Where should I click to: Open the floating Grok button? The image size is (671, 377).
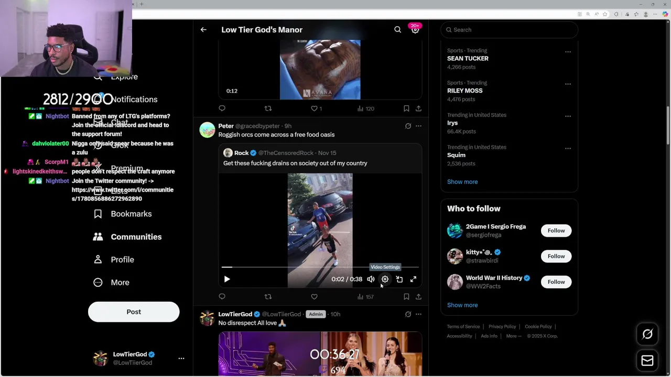pyautogui.click(x=647, y=334)
